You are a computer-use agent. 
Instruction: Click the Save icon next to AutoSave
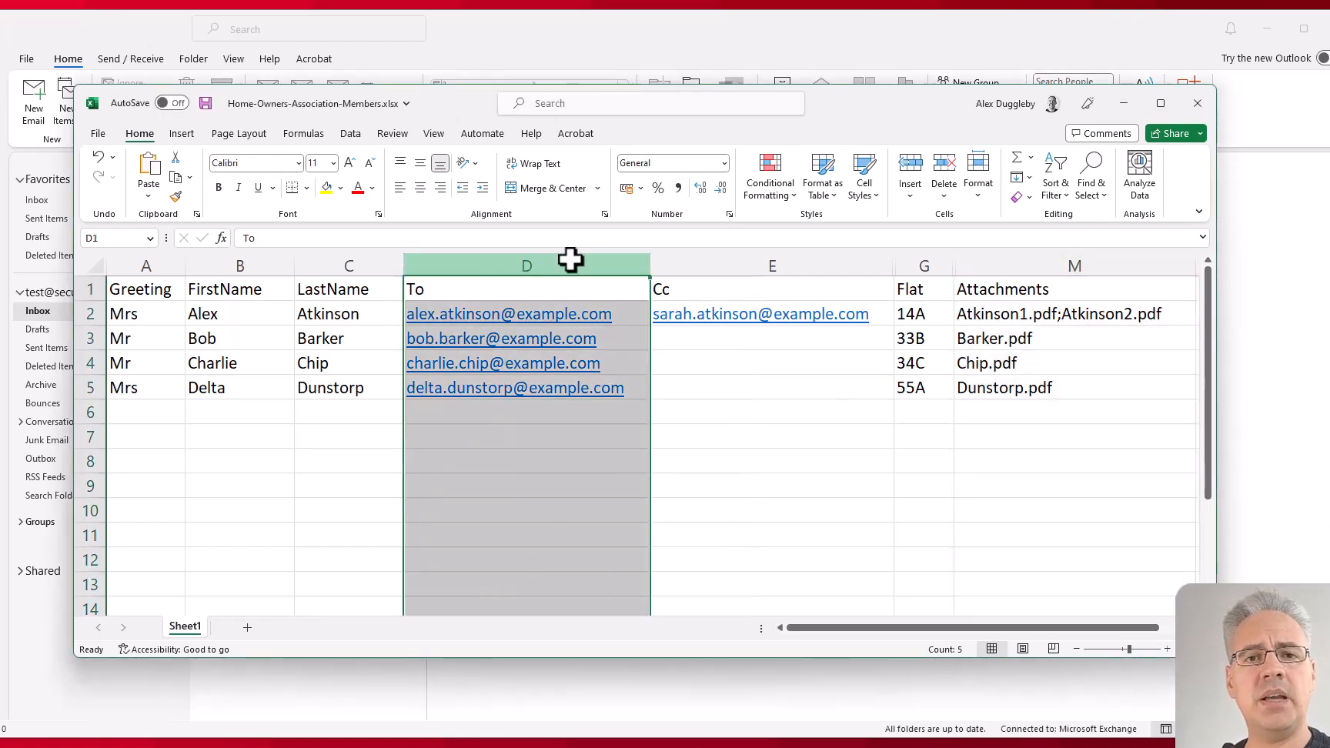tap(205, 102)
